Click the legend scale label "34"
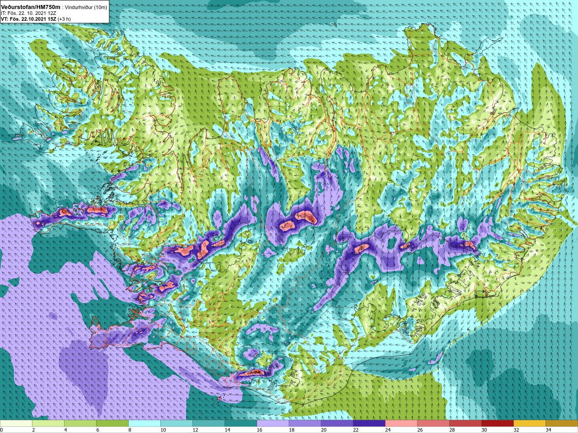The height and width of the screenshot is (433, 578). click(x=548, y=430)
